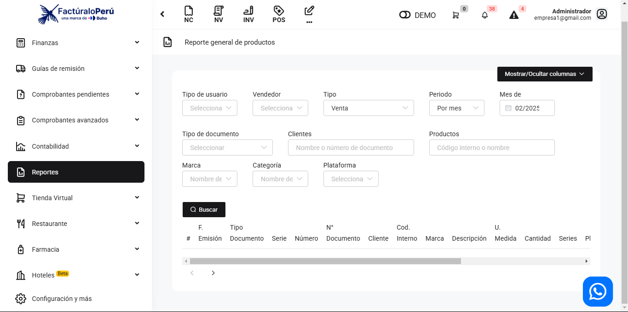This screenshot has height=312, width=628.
Task: Open the Periodo dropdown showing Por mes
Action: 456,108
